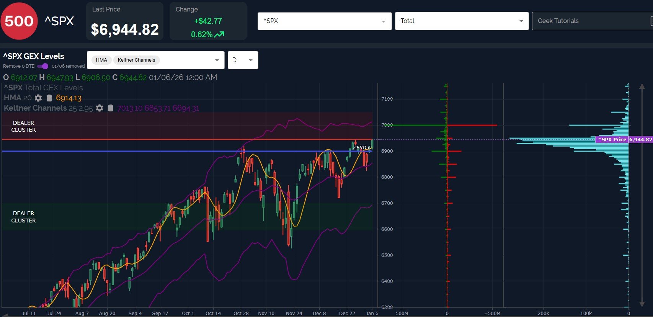Click the lower DEALER CLUSTER green zone label

click(x=24, y=217)
